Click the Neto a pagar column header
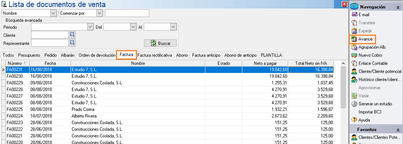Viewport: 403px width, 144px height. point(265,63)
